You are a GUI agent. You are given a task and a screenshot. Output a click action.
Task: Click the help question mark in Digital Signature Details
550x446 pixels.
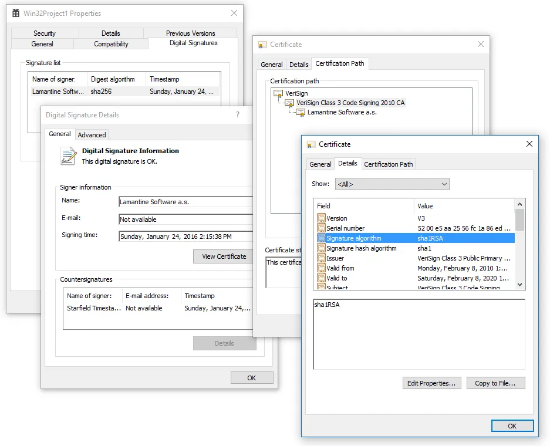click(238, 114)
